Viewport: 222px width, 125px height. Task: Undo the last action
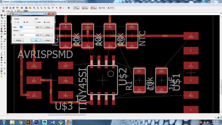coord(53,8)
